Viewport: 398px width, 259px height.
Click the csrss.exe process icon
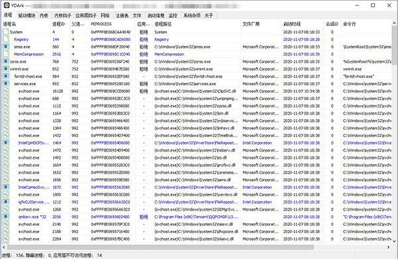point(6,62)
